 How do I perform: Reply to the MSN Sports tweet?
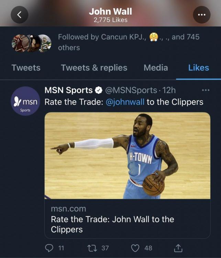pos(50,248)
